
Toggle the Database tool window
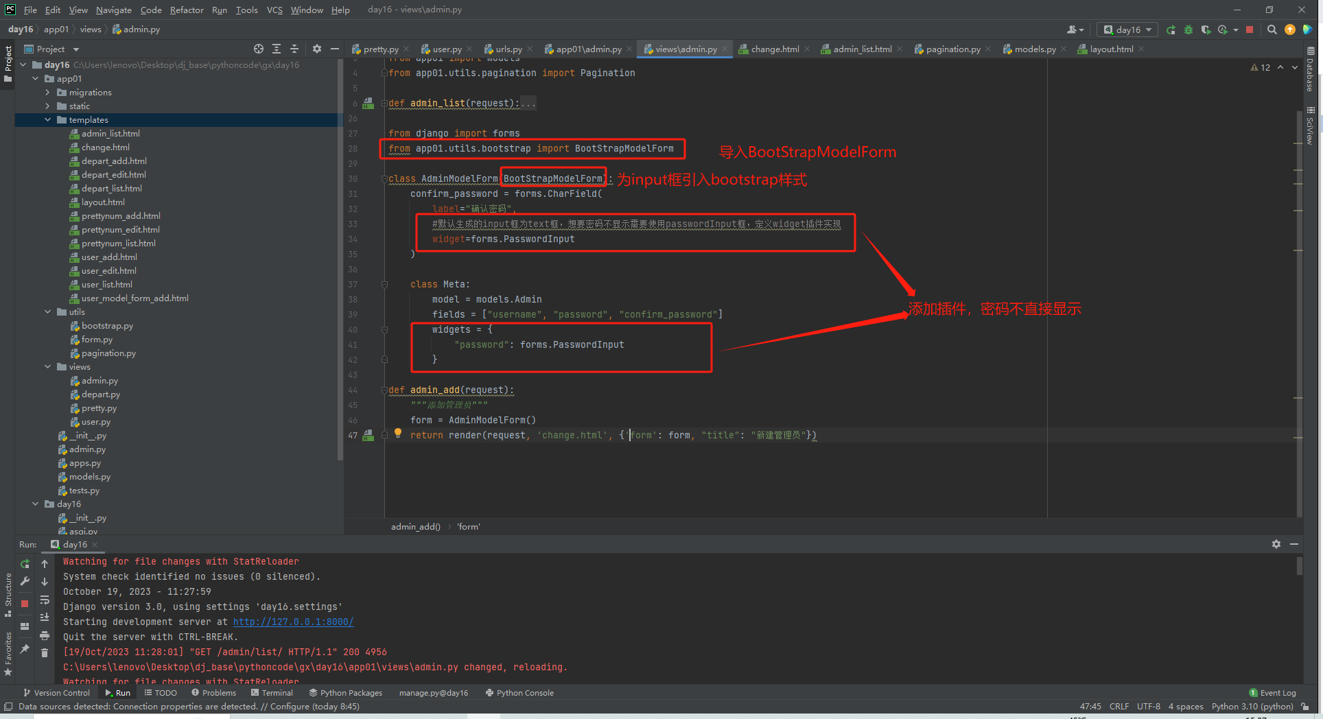(1310, 69)
